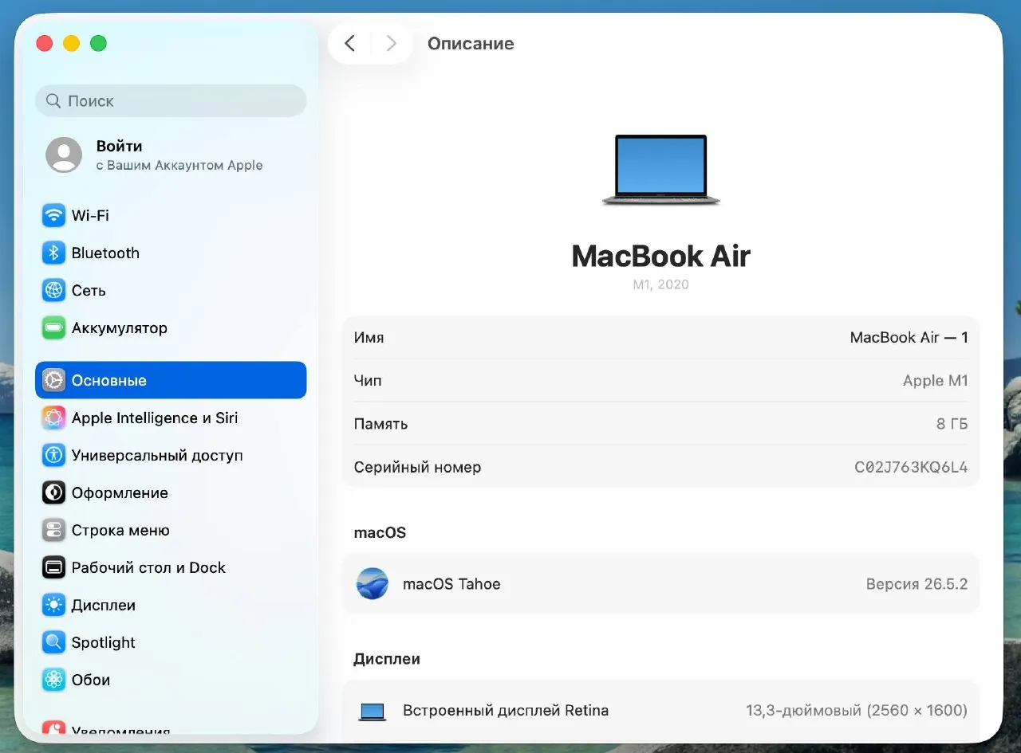Click the 'Серийный номер' row label

click(x=417, y=467)
